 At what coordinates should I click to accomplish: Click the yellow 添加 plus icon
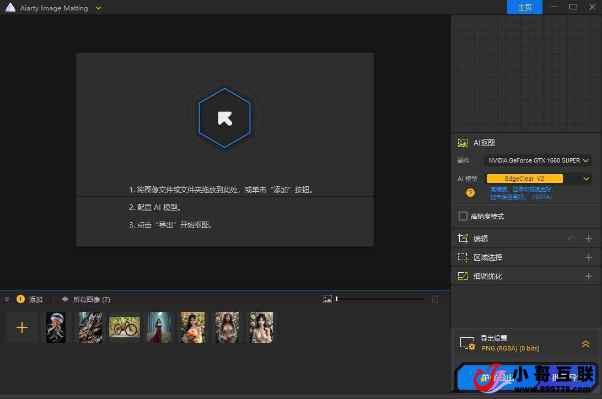[x=21, y=299]
